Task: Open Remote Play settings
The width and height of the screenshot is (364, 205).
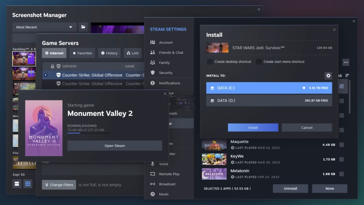Action: (x=170, y=174)
